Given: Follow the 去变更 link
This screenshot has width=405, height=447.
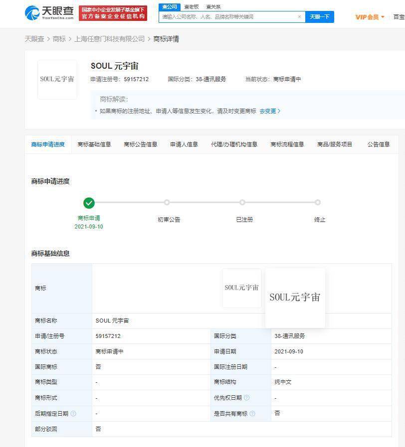Looking at the screenshot, I should [270, 111].
